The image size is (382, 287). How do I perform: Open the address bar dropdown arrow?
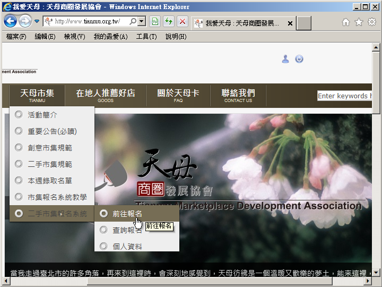tap(141, 22)
